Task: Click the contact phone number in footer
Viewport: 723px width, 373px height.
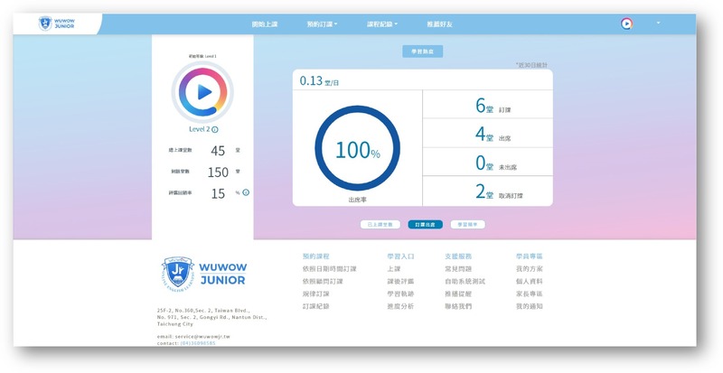Action: [202, 343]
